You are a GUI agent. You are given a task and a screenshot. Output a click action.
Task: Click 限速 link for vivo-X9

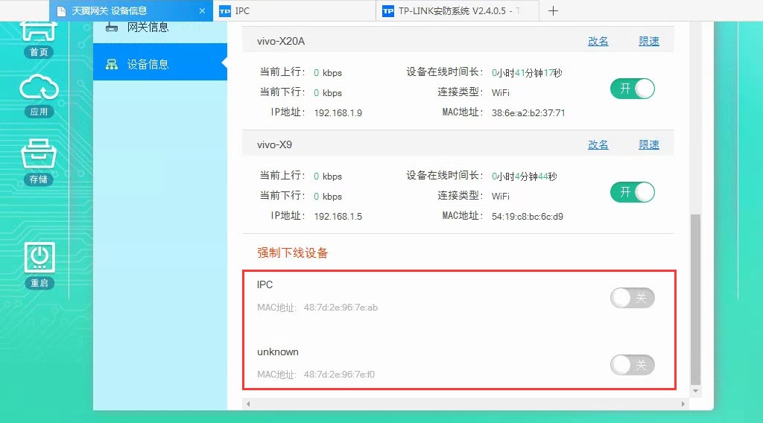[x=649, y=144]
